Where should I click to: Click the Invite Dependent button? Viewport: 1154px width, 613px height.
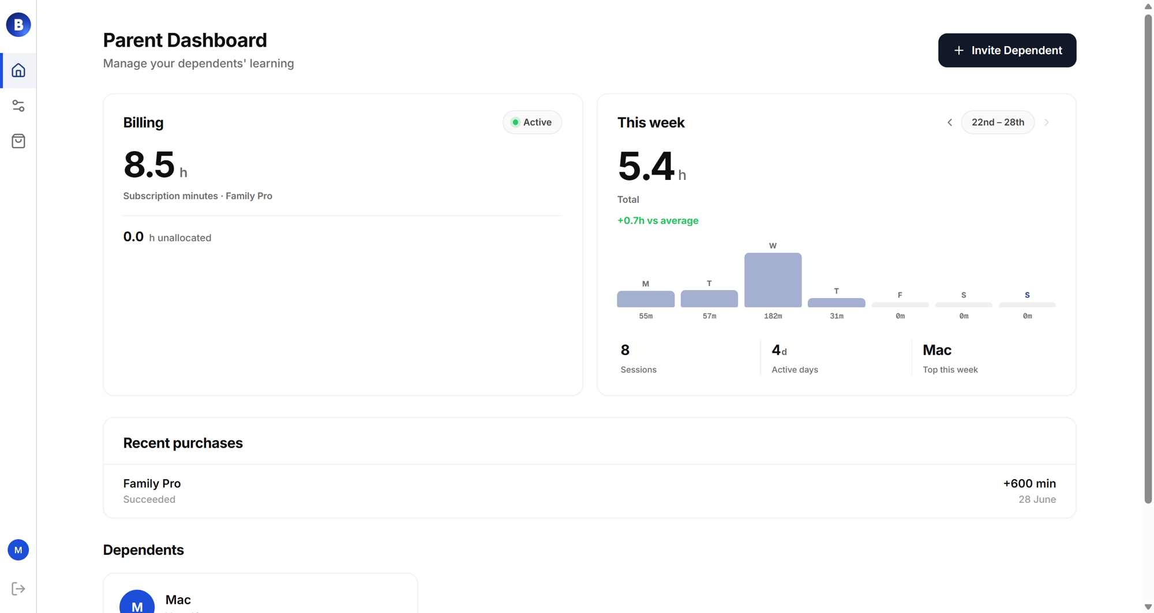[1007, 50]
